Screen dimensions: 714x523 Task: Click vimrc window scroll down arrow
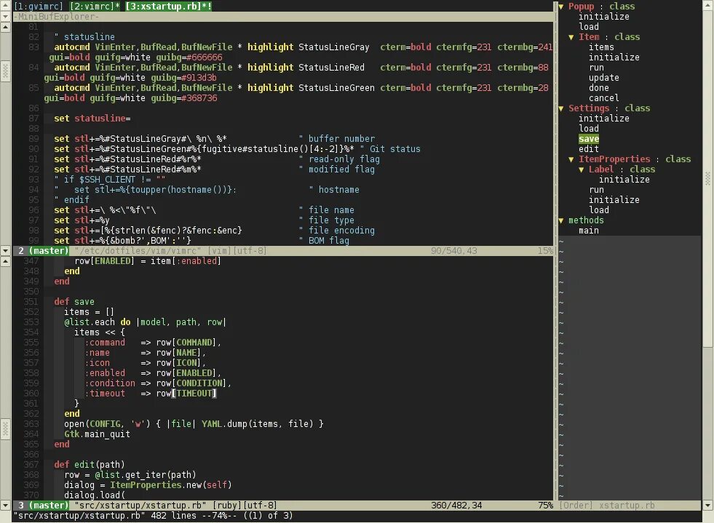(x=6, y=250)
